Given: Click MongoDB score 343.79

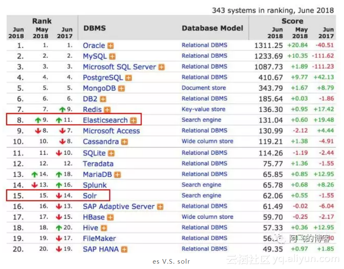Looking at the screenshot, I should click(x=271, y=88).
